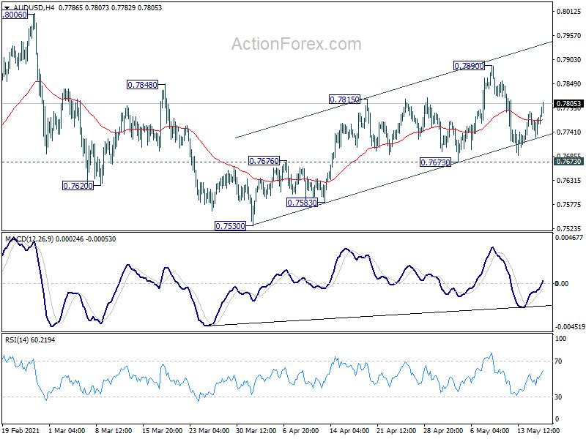Click the MACD 0.00 zero-line label

pyautogui.click(x=562, y=284)
